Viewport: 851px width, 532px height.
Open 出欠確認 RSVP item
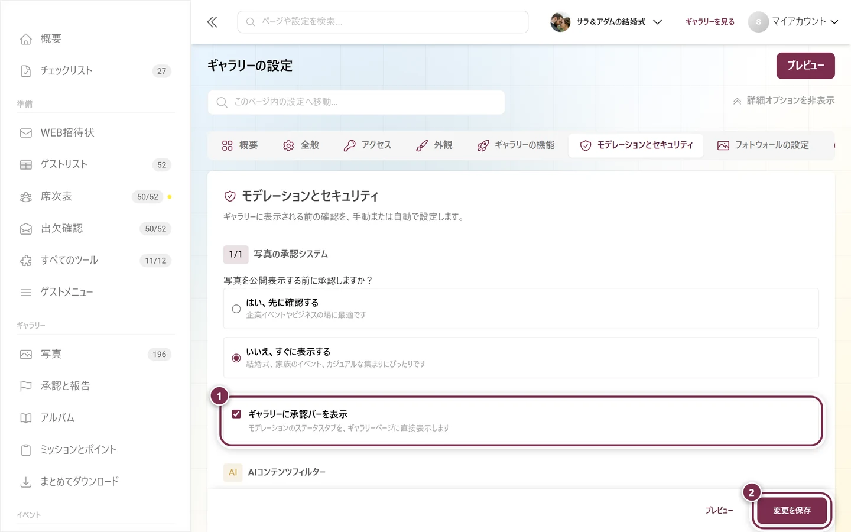click(95, 229)
